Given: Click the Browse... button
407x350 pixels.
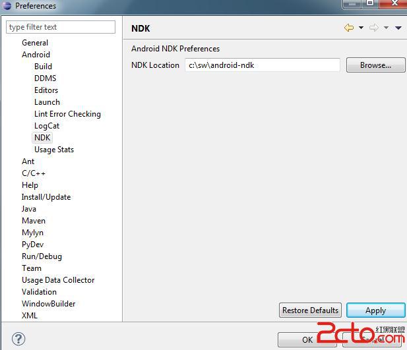Looking at the screenshot, I should 375,65.
